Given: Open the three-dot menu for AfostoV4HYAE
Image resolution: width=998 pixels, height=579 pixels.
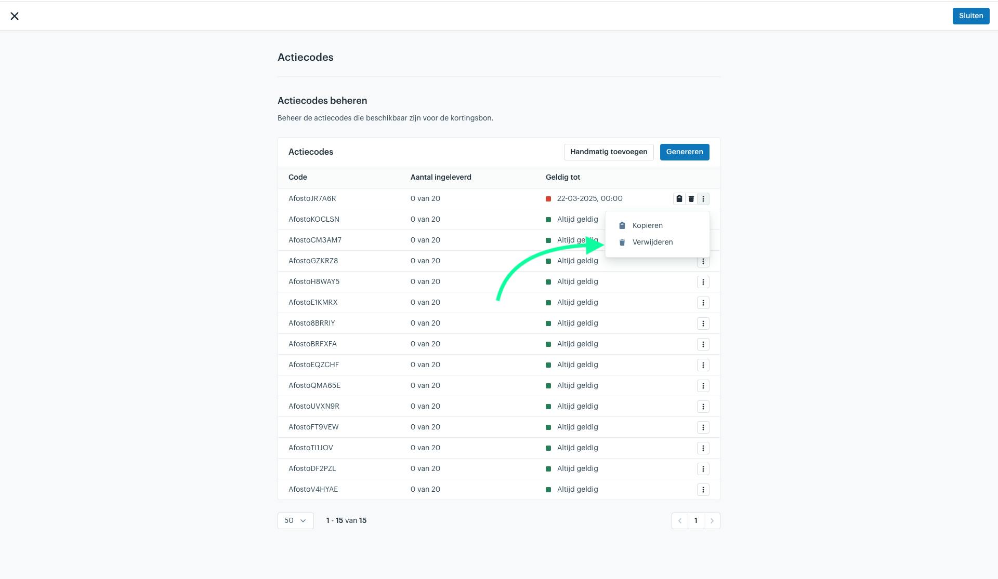Looking at the screenshot, I should pyautogui.click(x=703, y=490).
